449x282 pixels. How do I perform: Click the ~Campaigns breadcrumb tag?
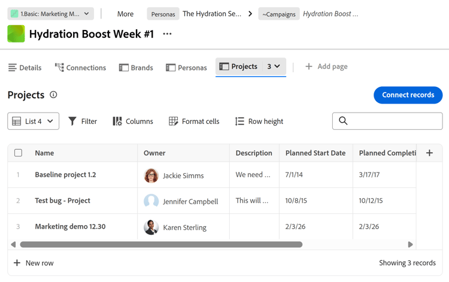pos(279,14)
